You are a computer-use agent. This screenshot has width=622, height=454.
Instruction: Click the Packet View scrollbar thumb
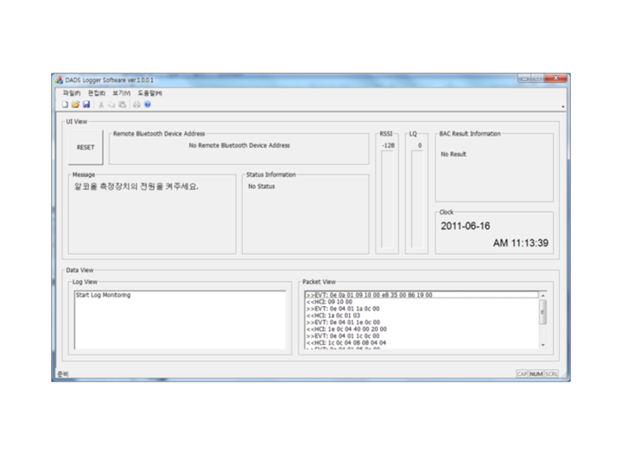543,312
